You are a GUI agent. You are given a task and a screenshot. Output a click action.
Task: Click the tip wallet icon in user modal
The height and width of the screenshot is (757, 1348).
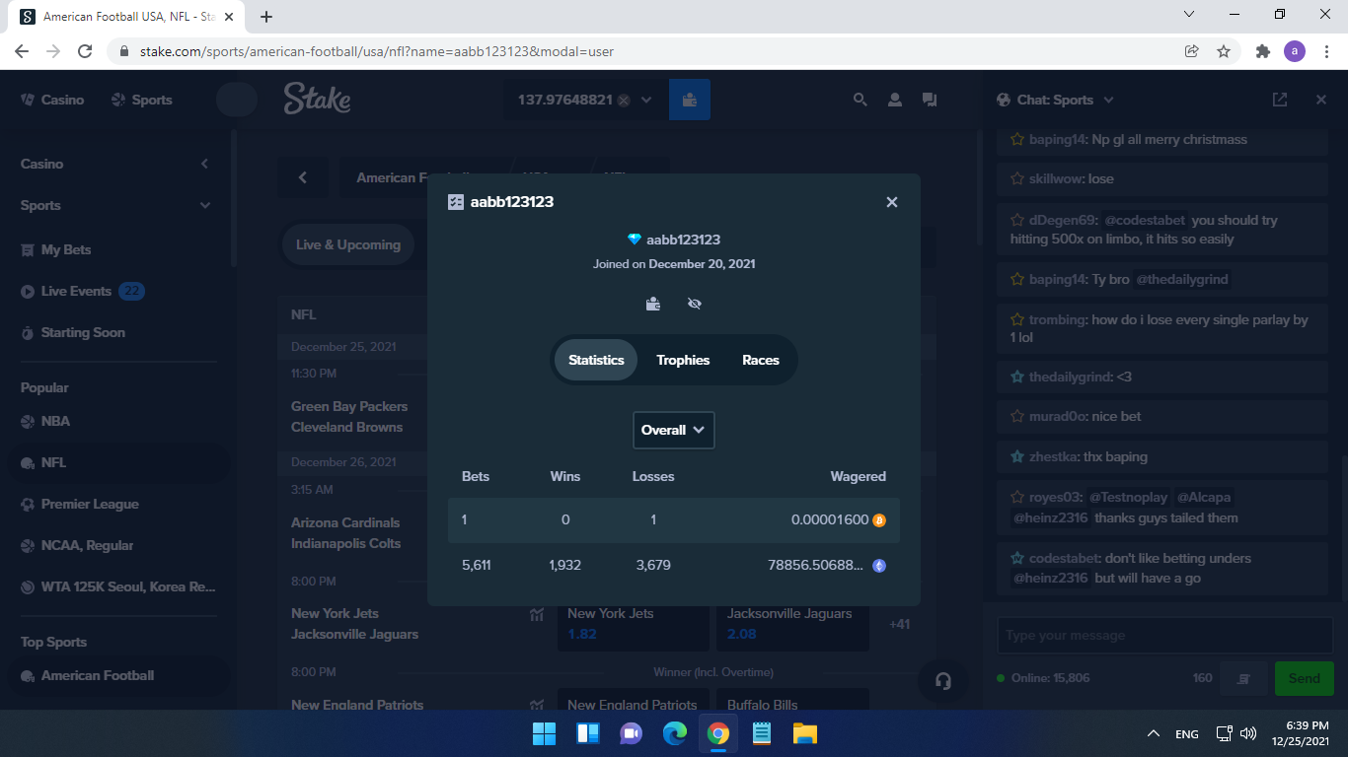point(653,304)
